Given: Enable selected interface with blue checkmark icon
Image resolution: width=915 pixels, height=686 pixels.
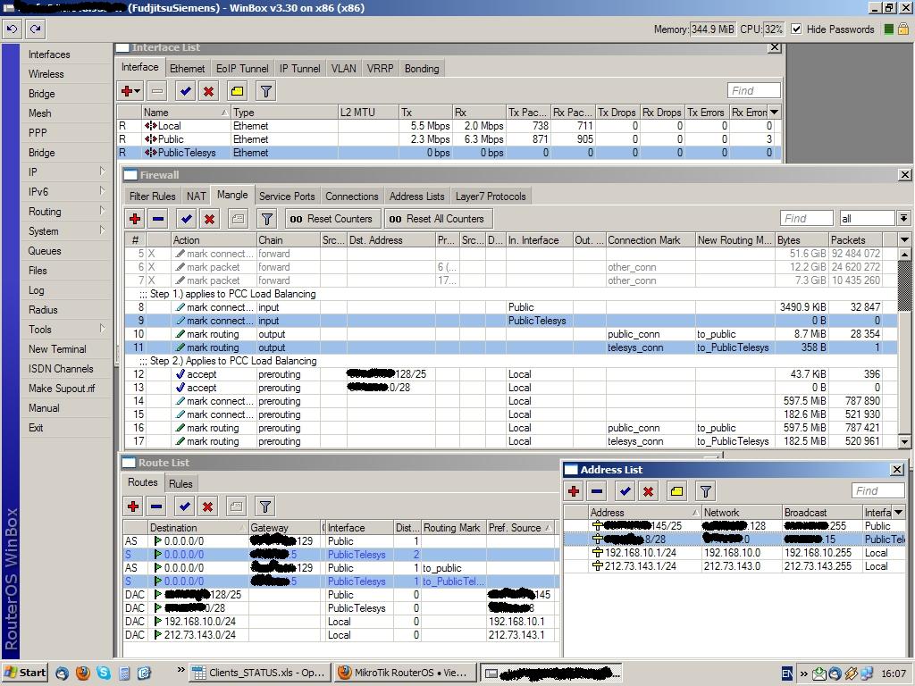Looking at the screenshot, I should pos(185,91).
